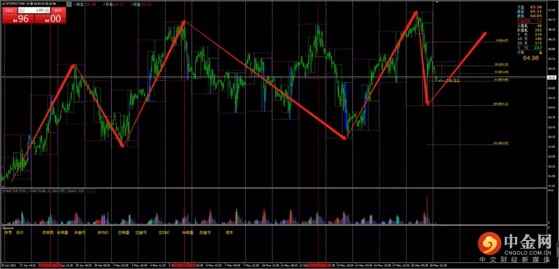559x269 pixels.
Task: Click the 5 天 range row value 219
Action: pos(538,34)
